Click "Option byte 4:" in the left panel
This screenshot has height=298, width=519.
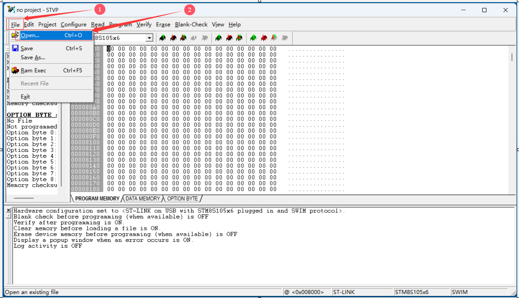click(x=32, y=156)
